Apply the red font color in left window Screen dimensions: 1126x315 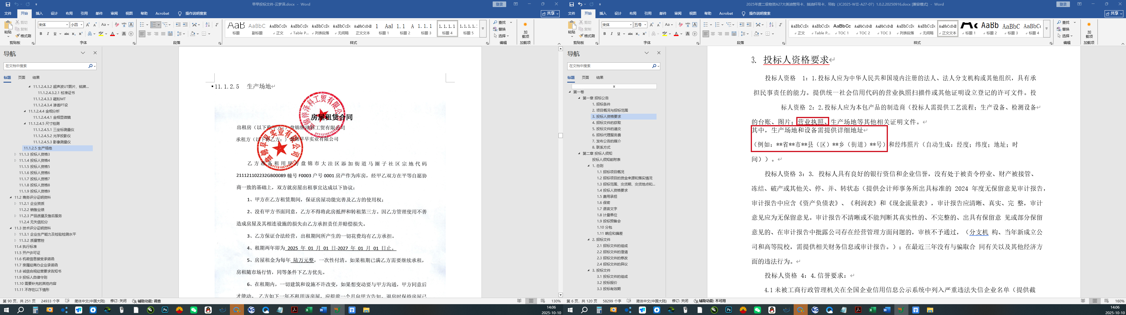[112, 34]
